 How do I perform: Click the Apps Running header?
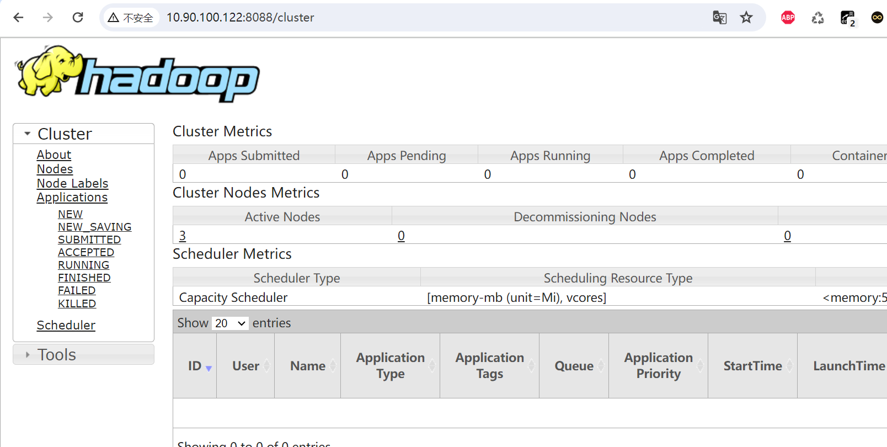click(551, 156)
